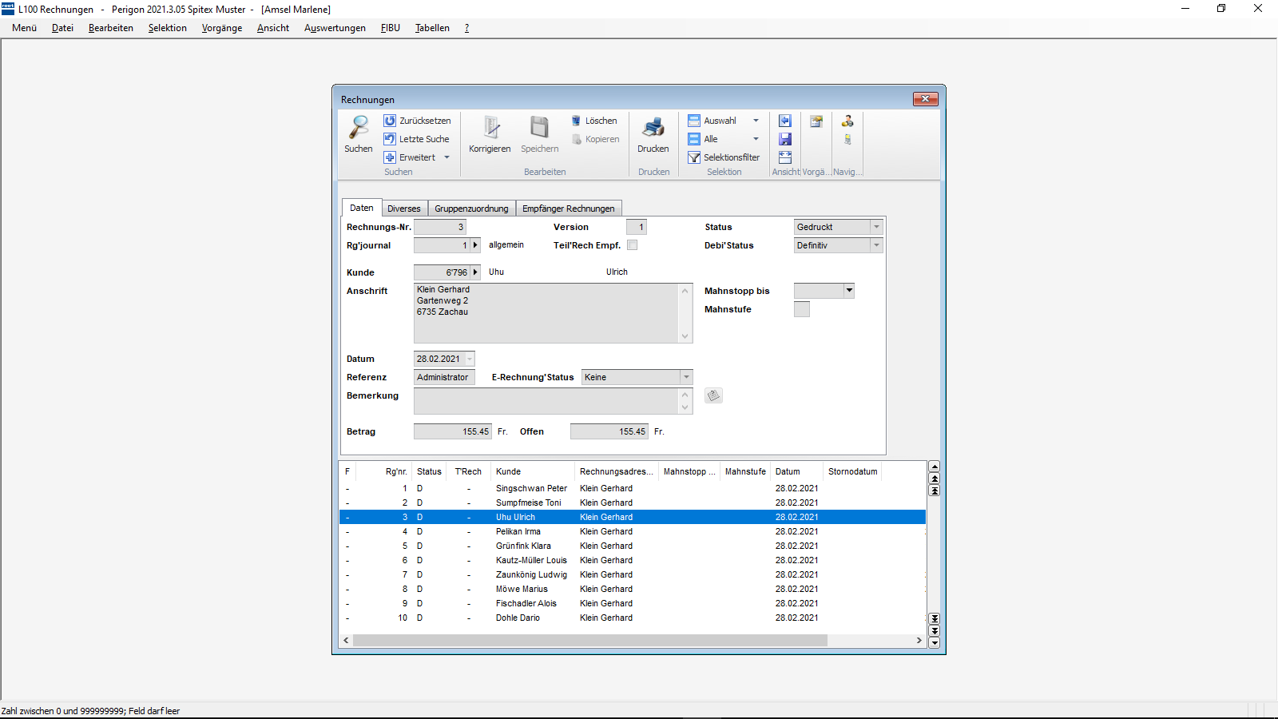Click the Mahnstufe box

click(x=801, y=309)
